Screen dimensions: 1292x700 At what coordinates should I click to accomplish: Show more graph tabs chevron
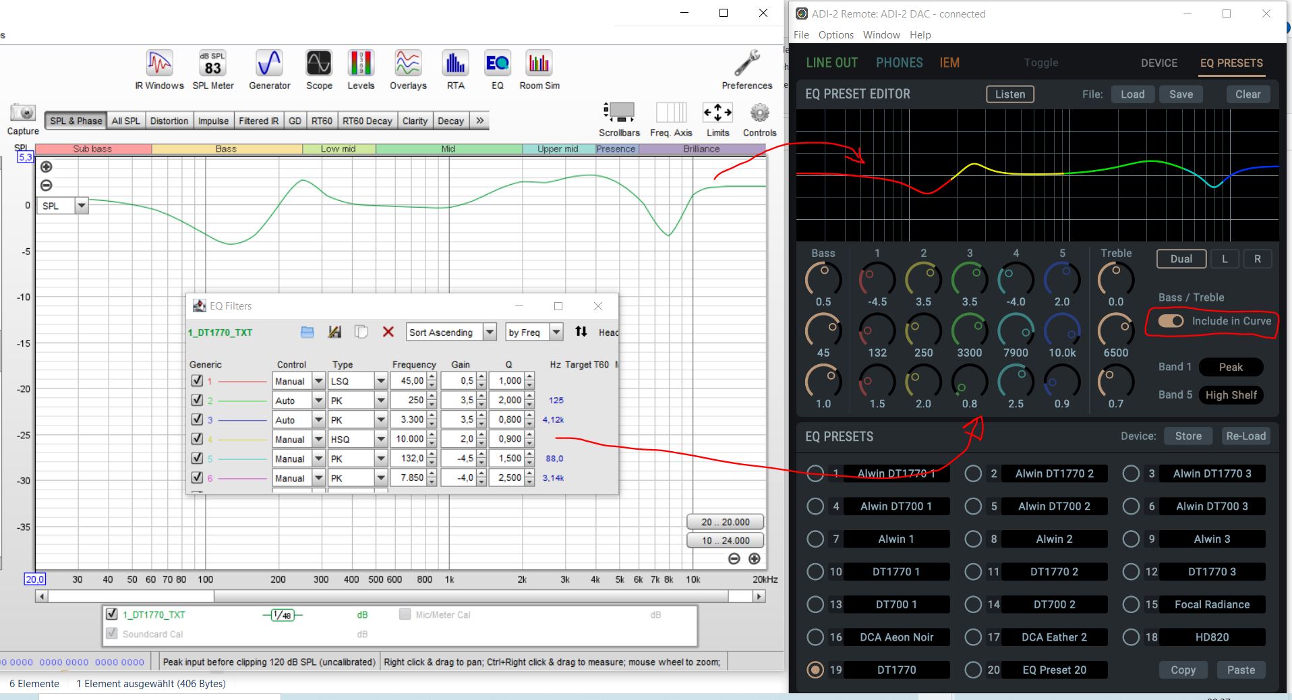pos(479,121)
